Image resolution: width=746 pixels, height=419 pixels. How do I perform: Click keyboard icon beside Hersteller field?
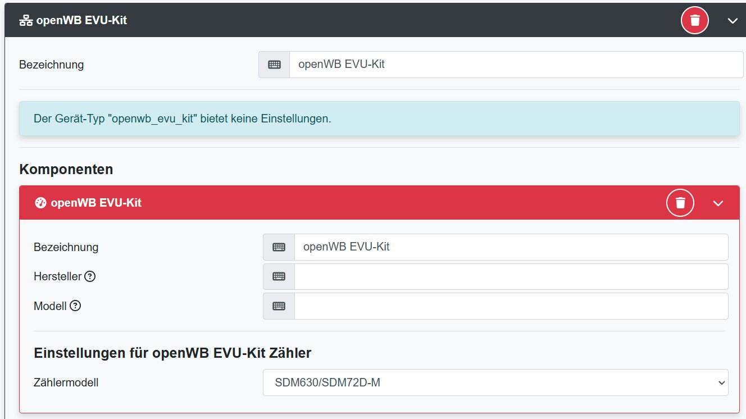point(279,277)
